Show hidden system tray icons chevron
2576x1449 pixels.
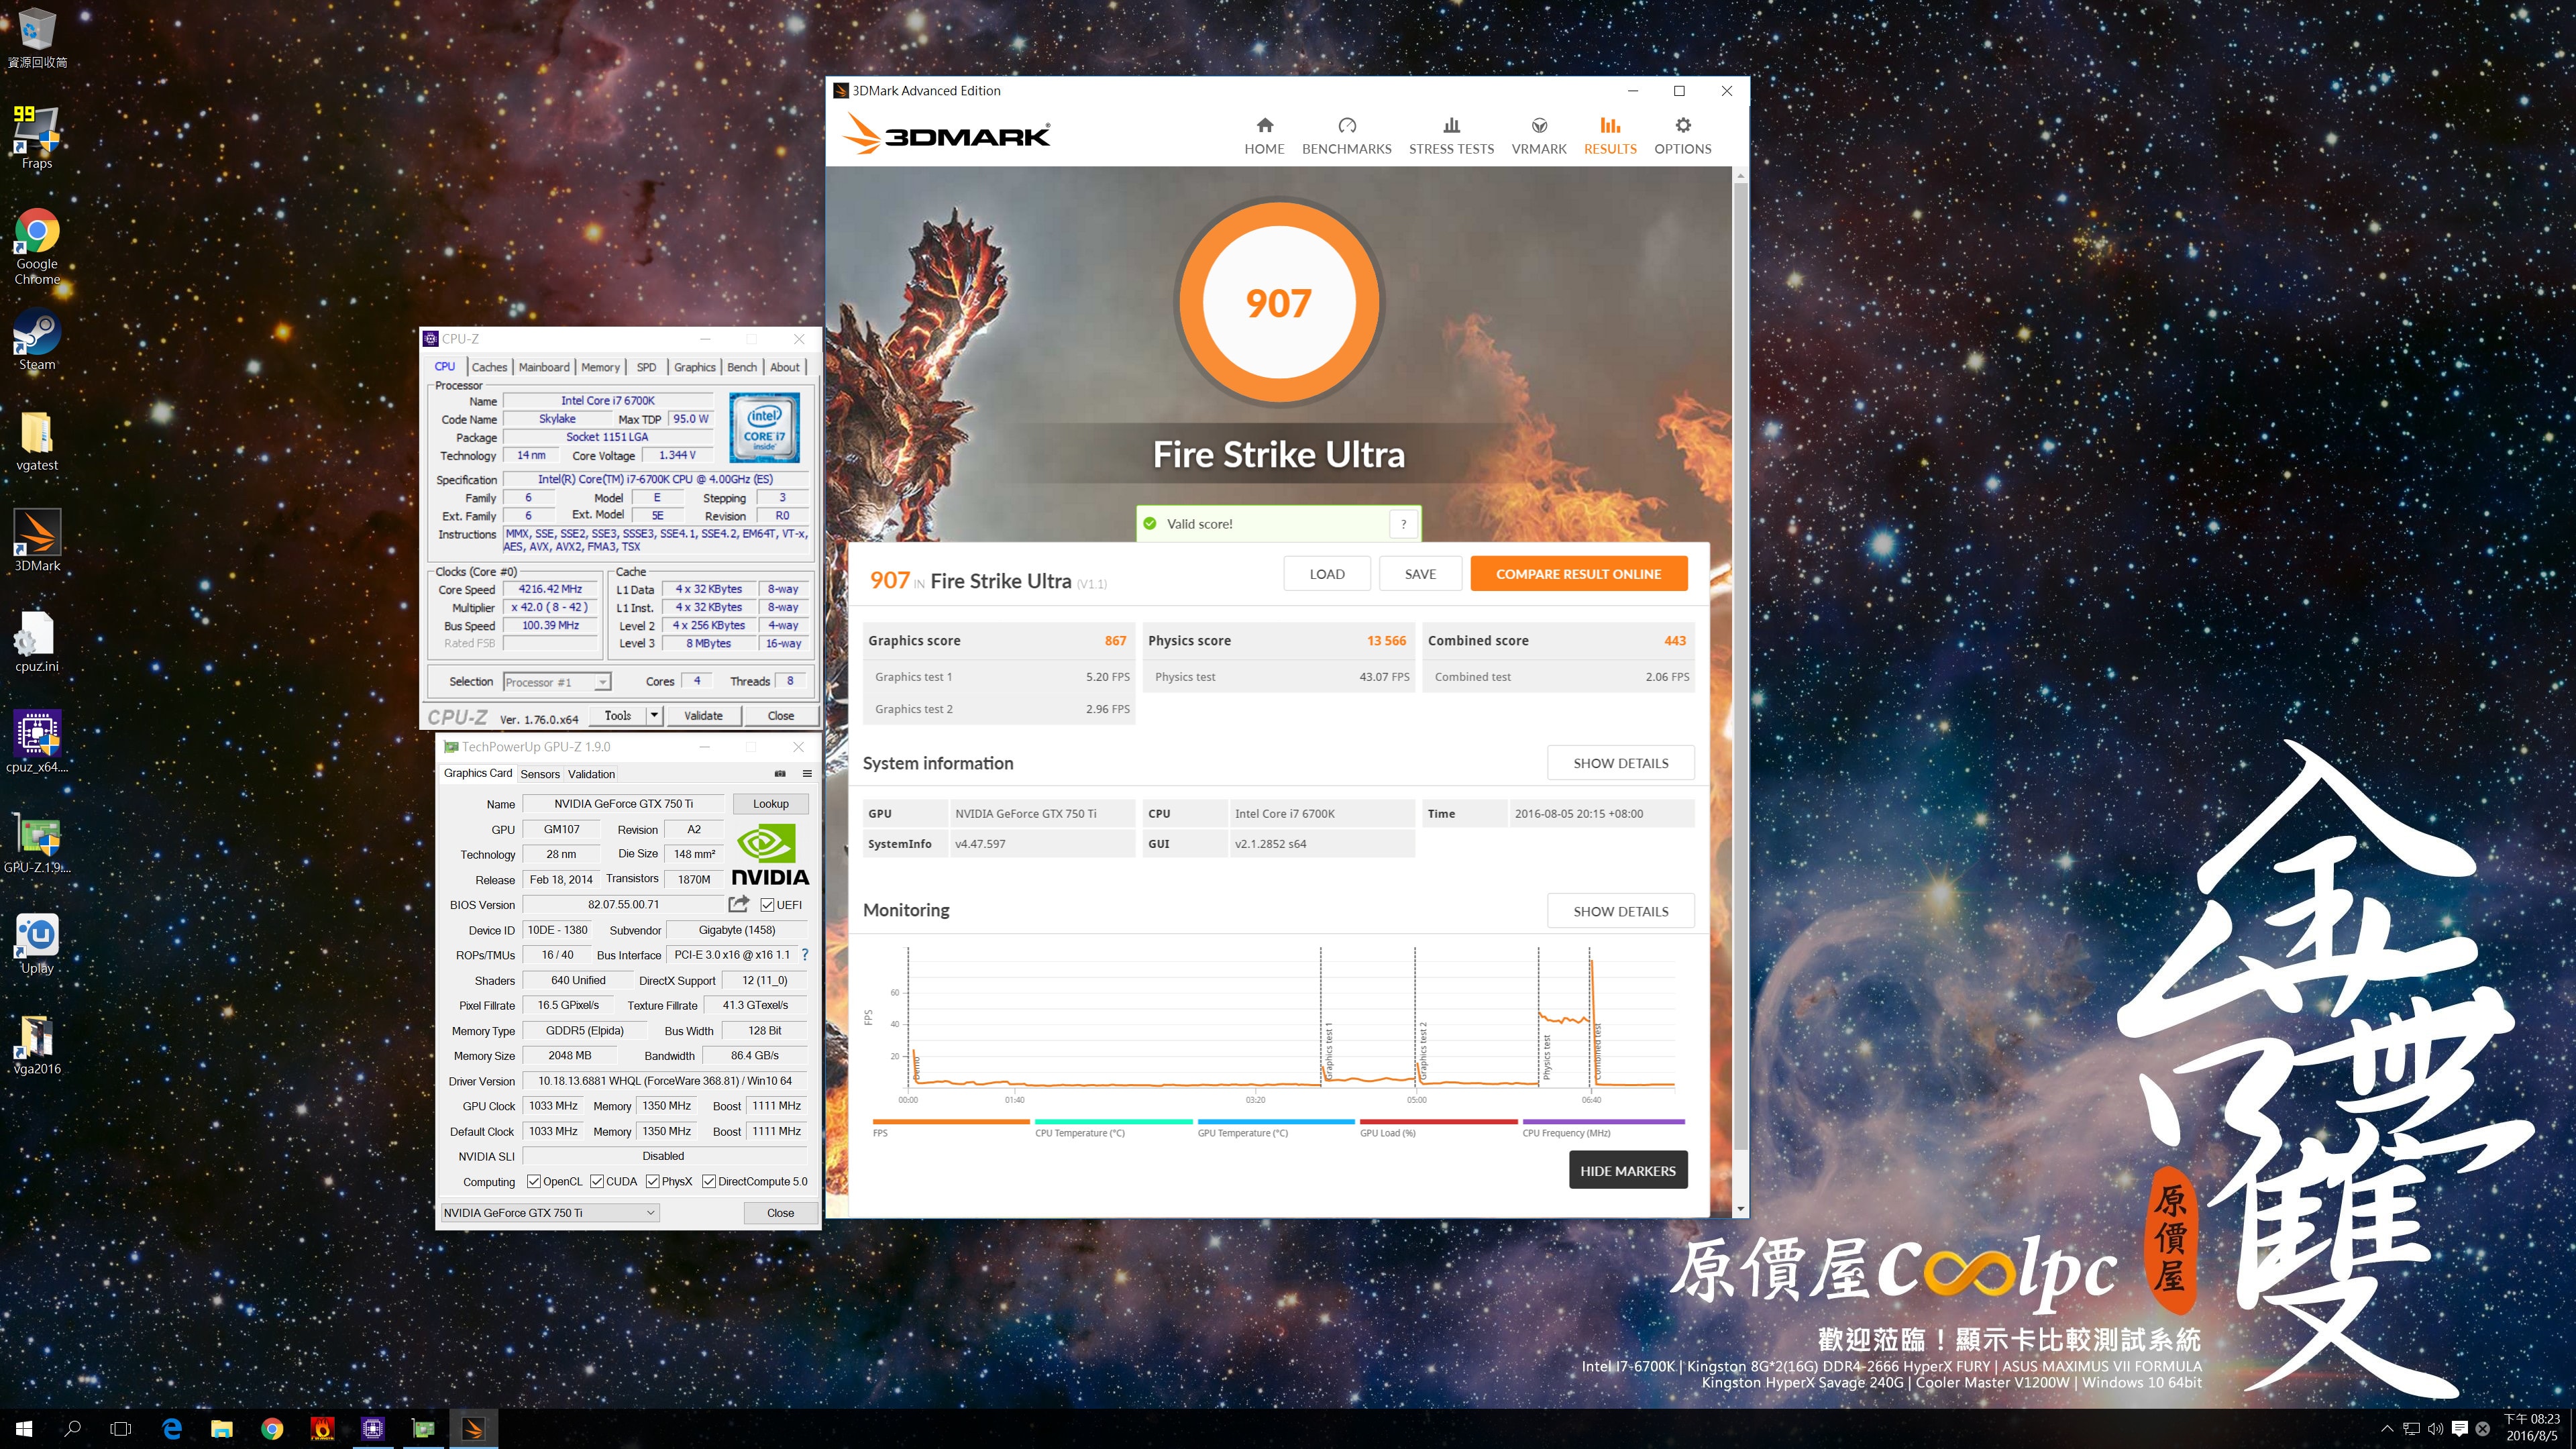tap(2387, 1428)
